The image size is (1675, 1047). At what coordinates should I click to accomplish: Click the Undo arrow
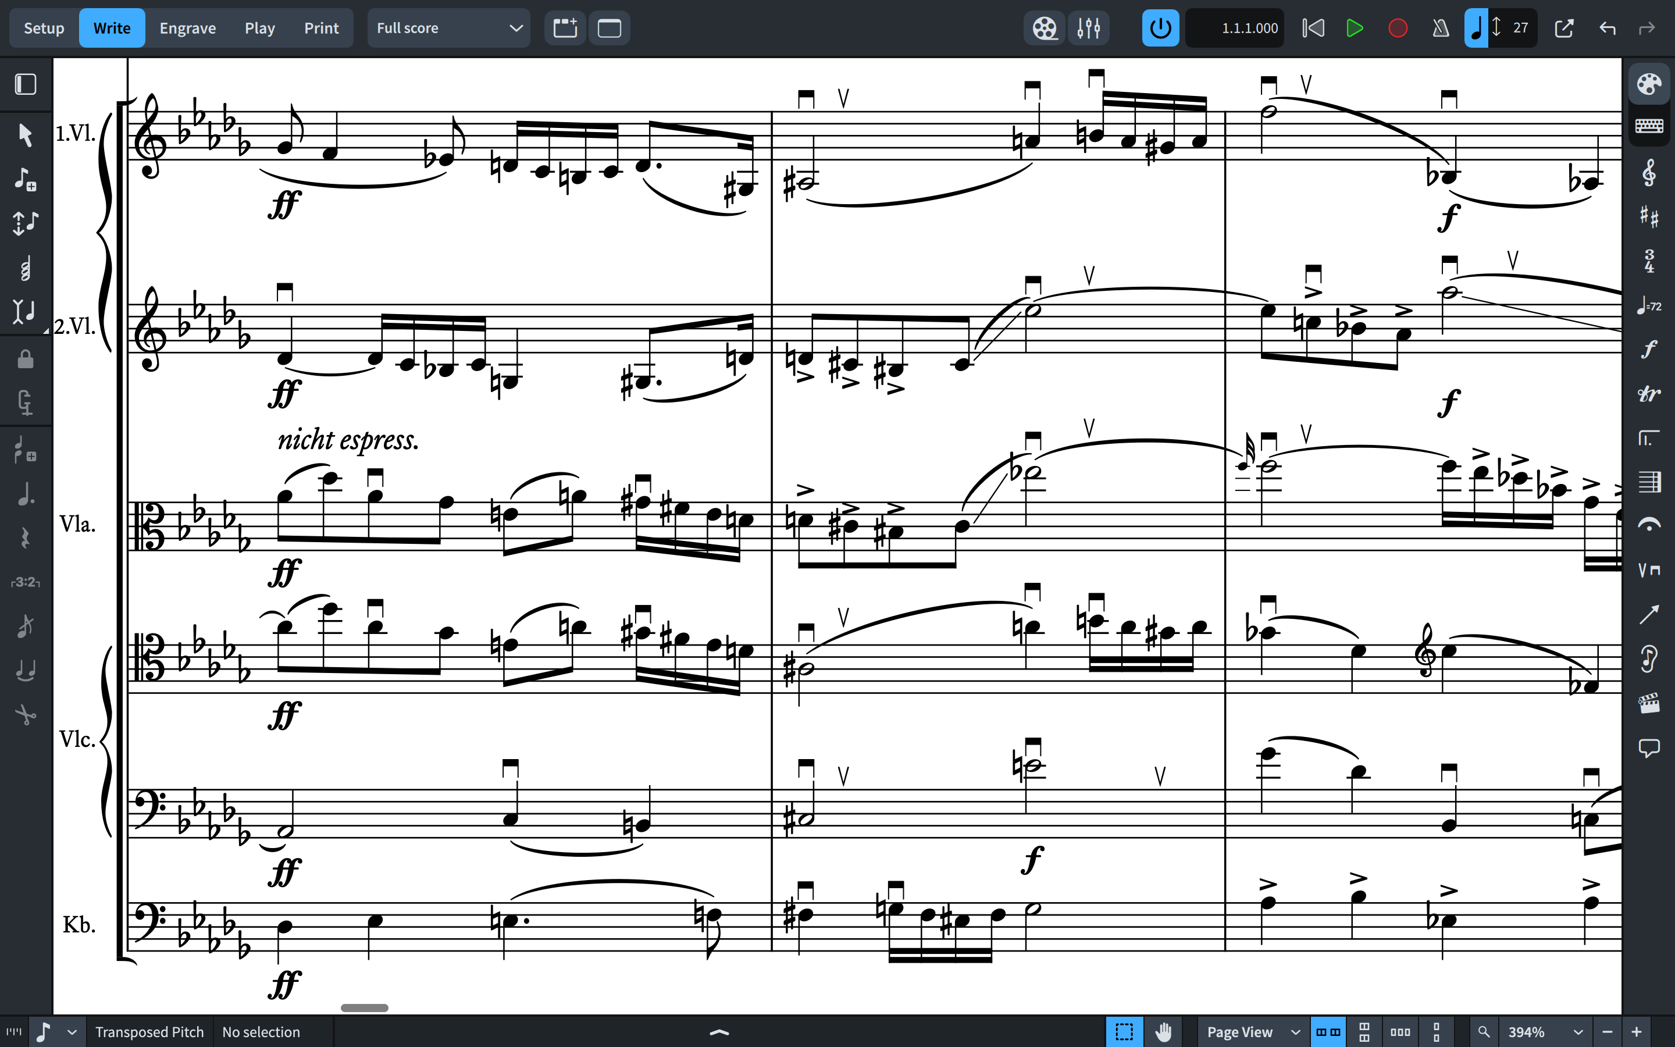point(1608,29)
